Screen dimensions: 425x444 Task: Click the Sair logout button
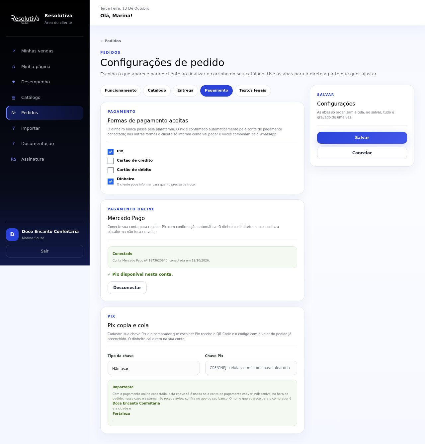[x=44, y=251]
